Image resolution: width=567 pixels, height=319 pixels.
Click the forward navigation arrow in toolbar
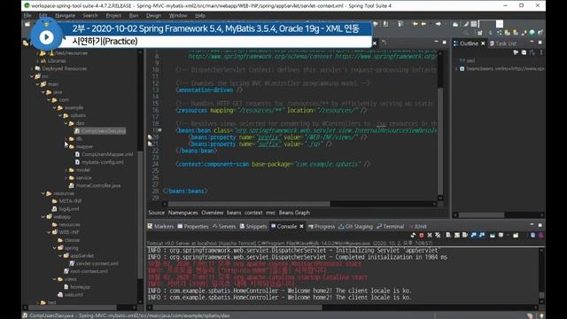point(439,24)
